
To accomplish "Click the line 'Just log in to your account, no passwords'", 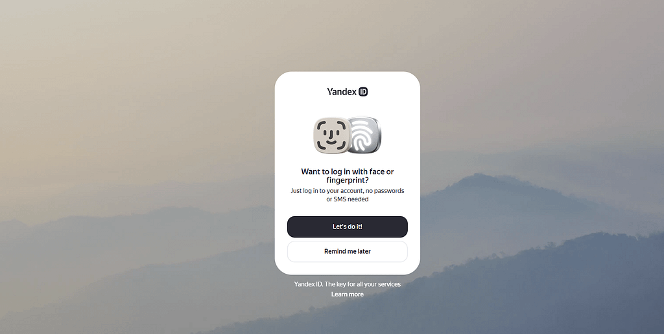I will (348, 191).
